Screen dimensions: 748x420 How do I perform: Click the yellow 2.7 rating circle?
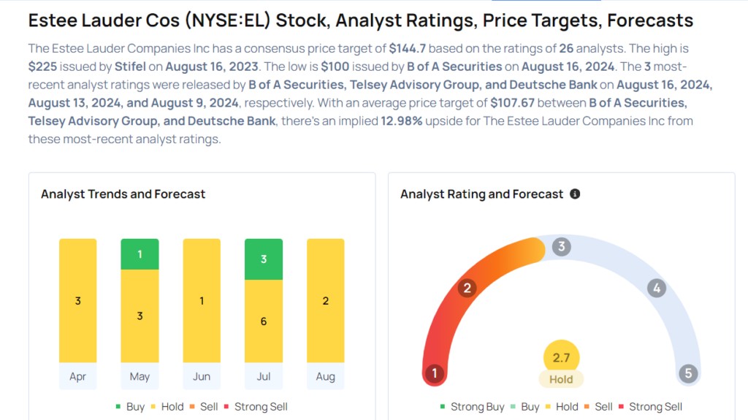(x=561, y=357)
